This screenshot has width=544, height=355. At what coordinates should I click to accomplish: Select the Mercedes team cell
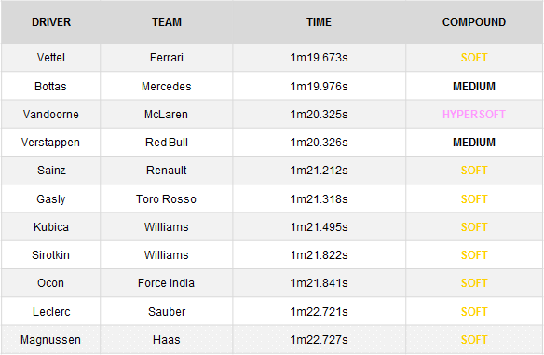click(x=167, y=86)
